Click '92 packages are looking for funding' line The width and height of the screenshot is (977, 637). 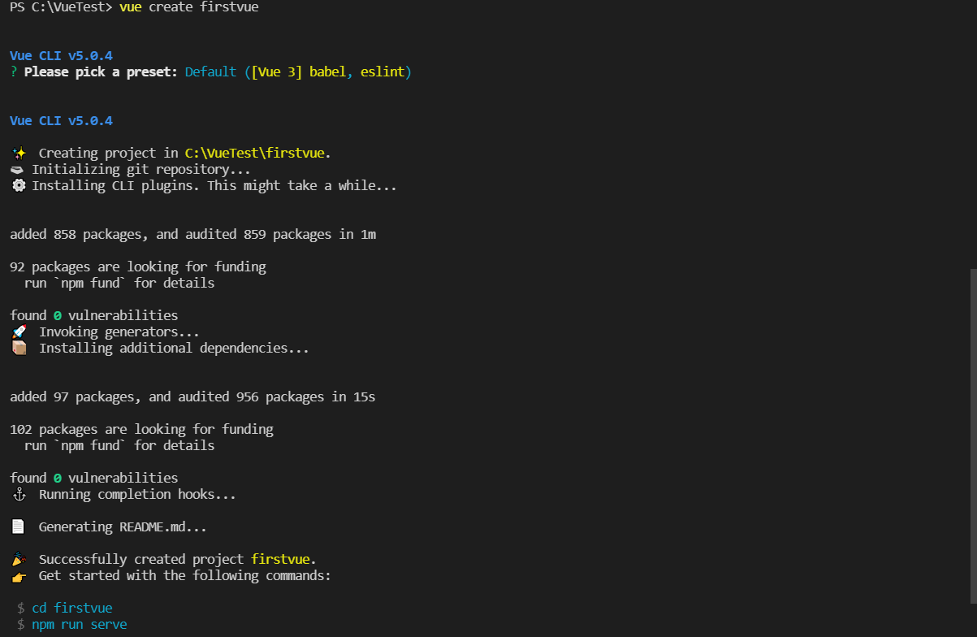pyautogui.click(x=138, y=266)
